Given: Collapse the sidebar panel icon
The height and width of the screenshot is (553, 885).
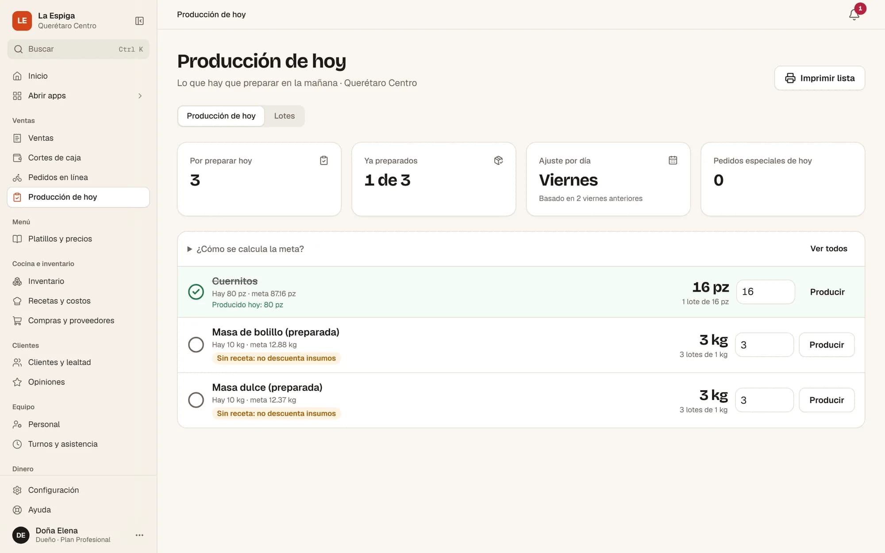Looking at the screenshot, I should click(139, 21).
